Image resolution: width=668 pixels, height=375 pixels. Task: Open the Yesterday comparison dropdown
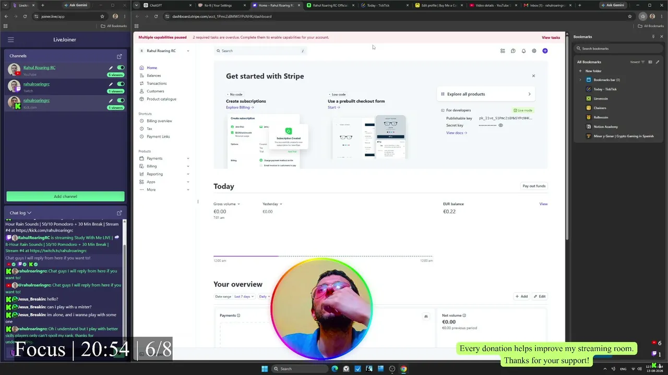(272, 204)
